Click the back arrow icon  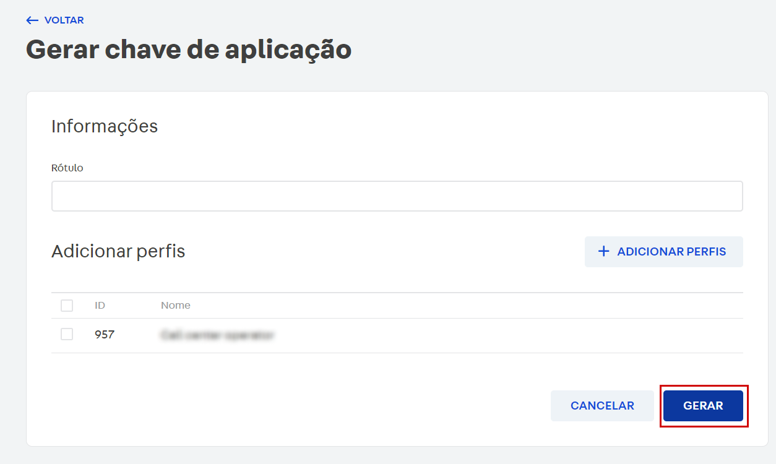tap(32, 20)
